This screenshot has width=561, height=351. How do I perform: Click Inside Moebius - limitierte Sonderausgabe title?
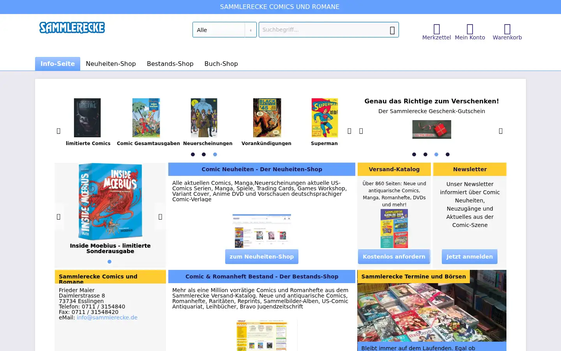pyautogui.click(x=110, y=248)
